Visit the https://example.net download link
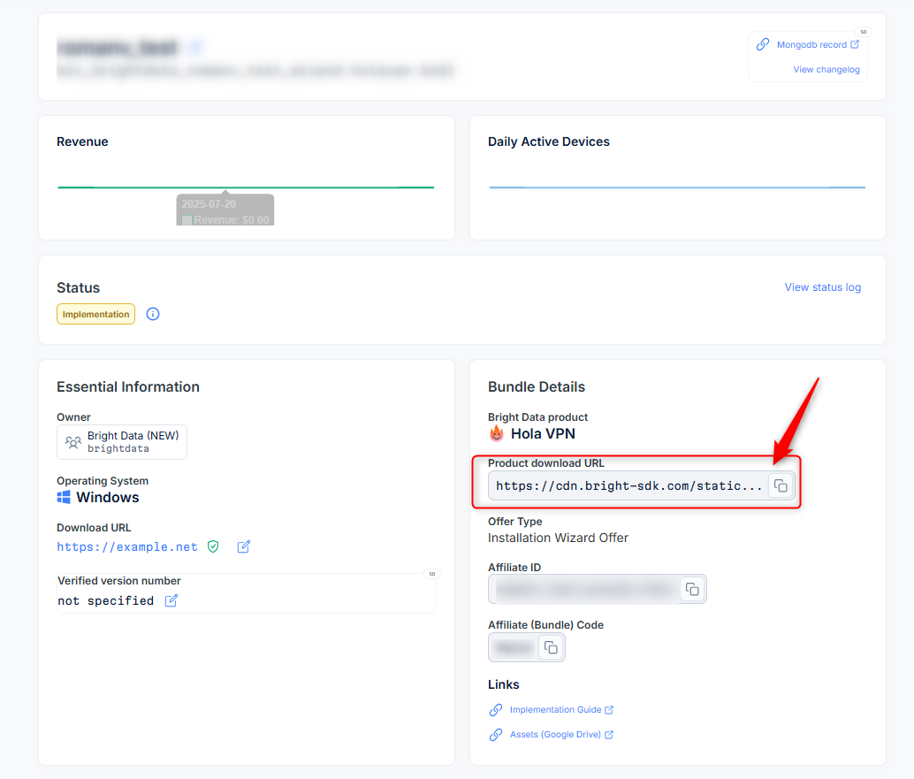The height and width of the screenshot is (779, 914). (x=127, y=546)
